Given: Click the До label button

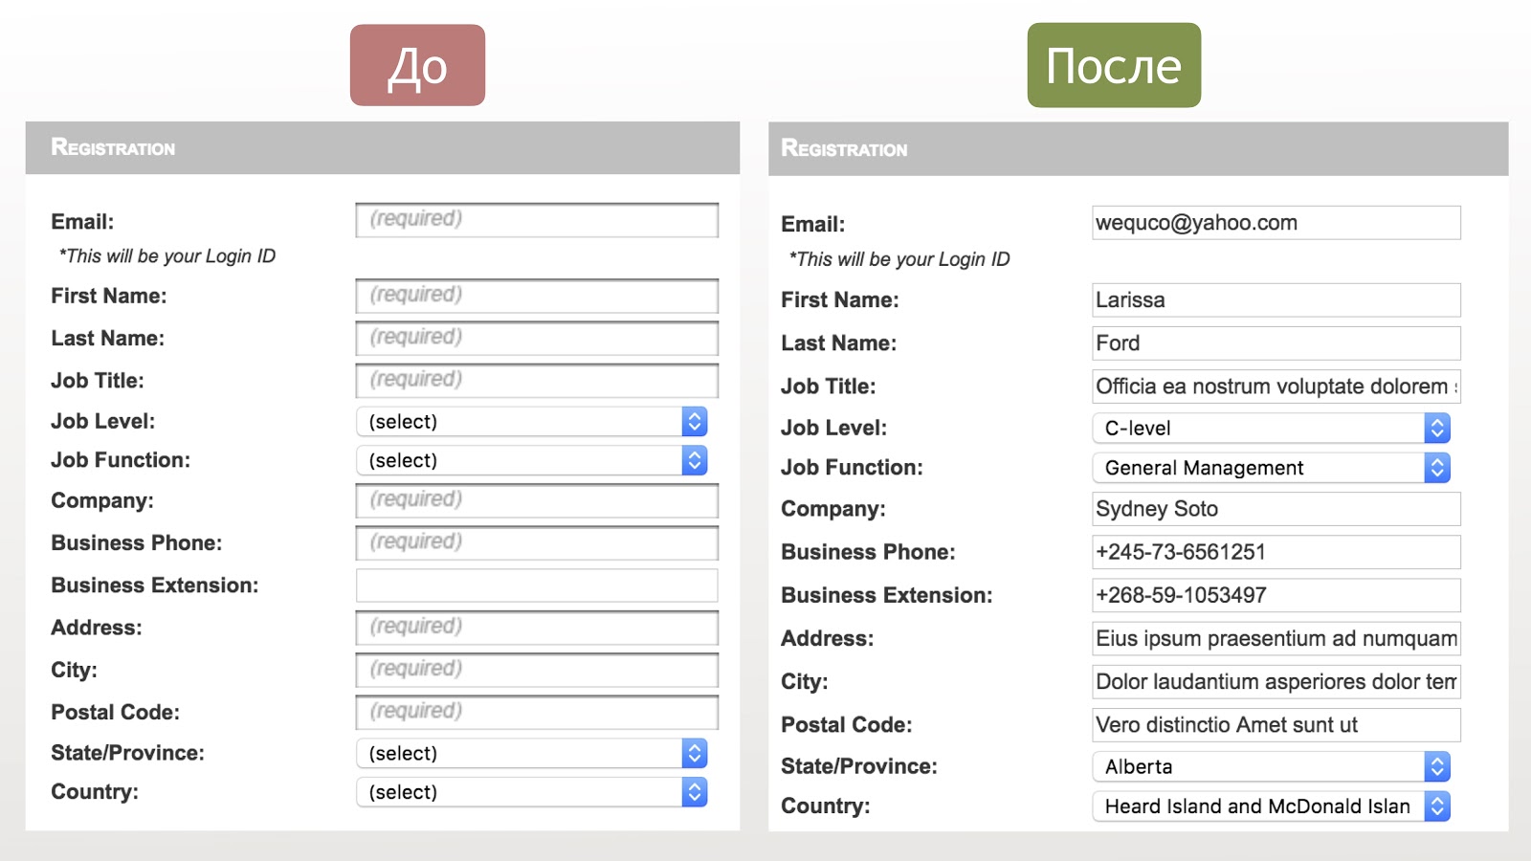Looking at the screenshot, I should pyautogui.click(x=417, y=65).
